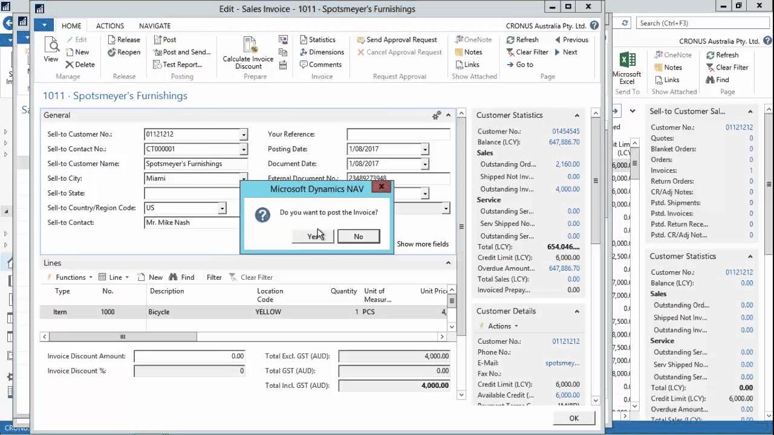Screen dimensions: 774x435
Task: Close the Microsoft Dynamics NAV dialog
Action: (x=381, y=187)
